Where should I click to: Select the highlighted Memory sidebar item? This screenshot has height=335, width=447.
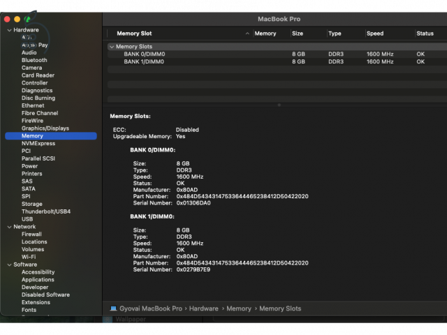pyautogui.click(x=51, y=136)
